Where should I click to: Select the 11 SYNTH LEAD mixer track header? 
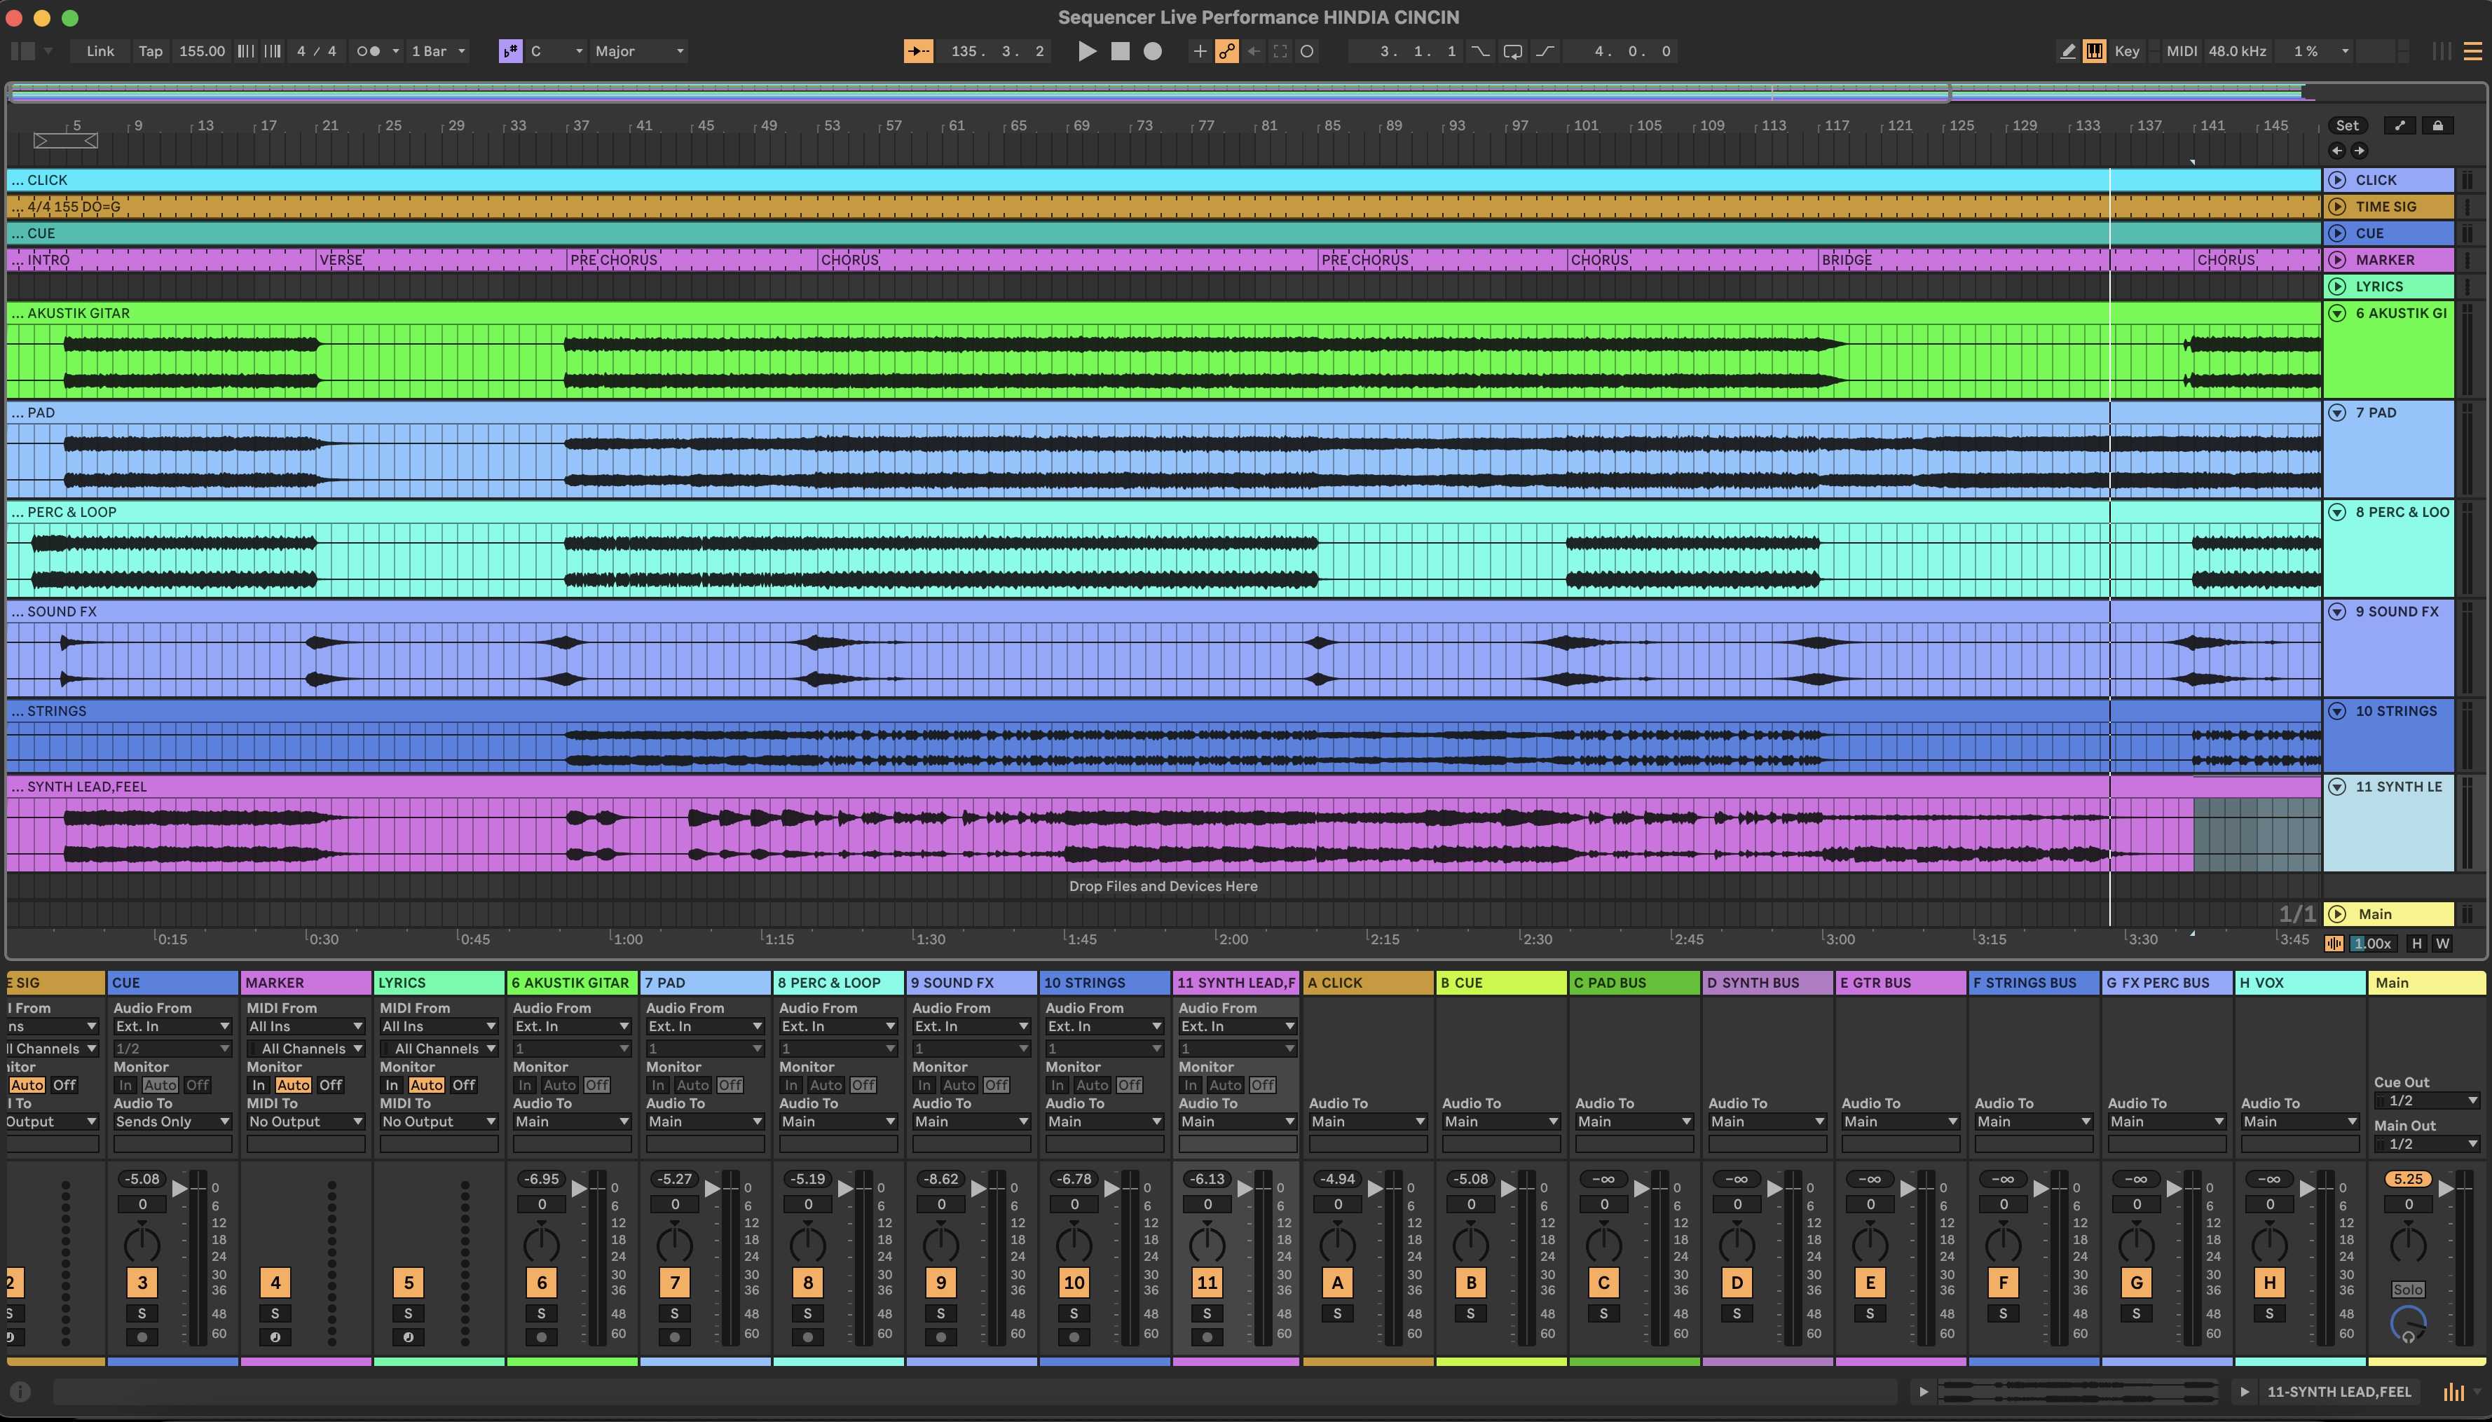(x=1235, y=983)
